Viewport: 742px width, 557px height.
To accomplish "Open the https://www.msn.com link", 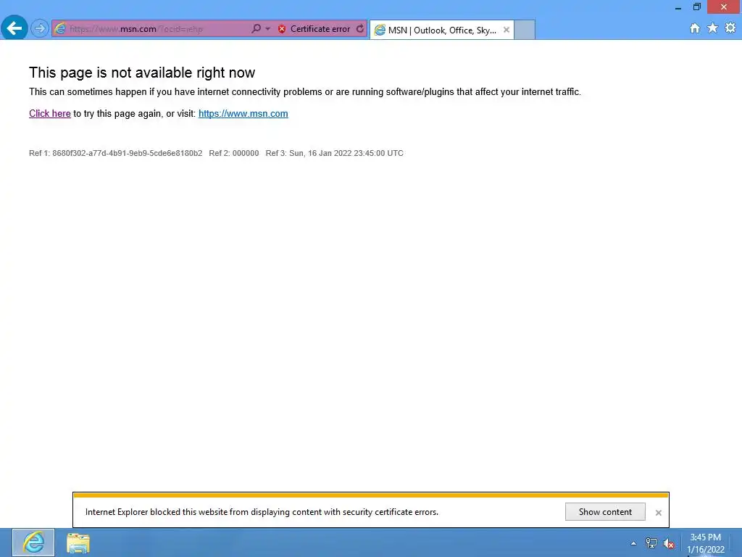I will pyautogui.click(x=243, y=114).
